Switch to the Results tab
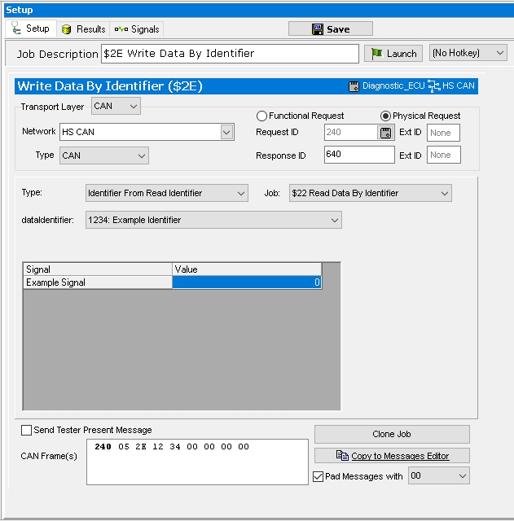The width and height of the screenshot is (514, 521). pos(83,29)
